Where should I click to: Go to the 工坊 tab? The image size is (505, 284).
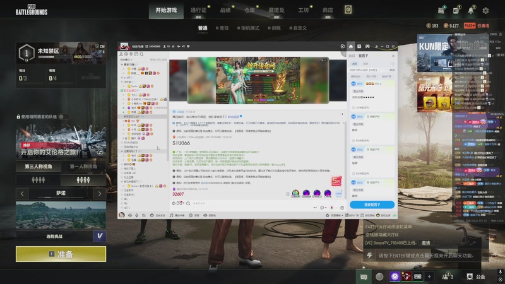304,10
